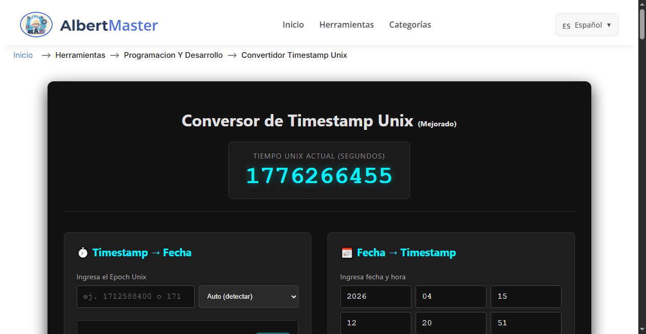Viewport: 646px width, 334px height.
Task: Click the live Unix timestamp counter 1776266455
Action: click(x=319, y=175)
